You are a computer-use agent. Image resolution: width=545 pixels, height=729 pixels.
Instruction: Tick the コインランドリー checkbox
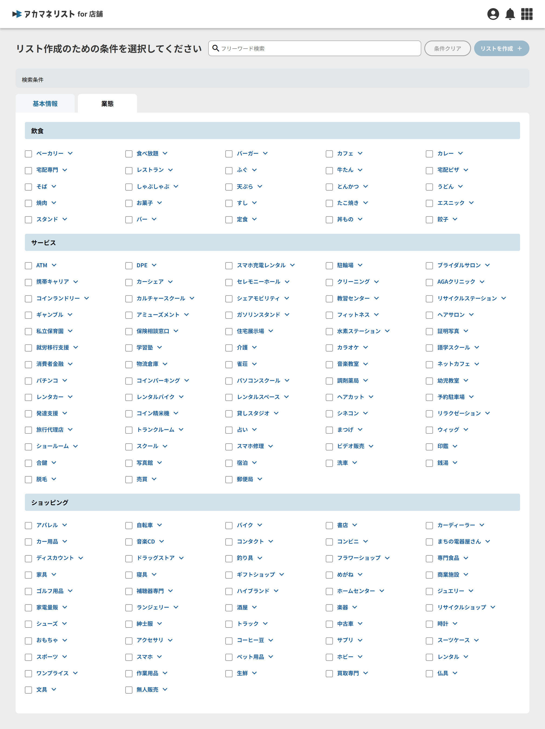click(x=29, y=299)
